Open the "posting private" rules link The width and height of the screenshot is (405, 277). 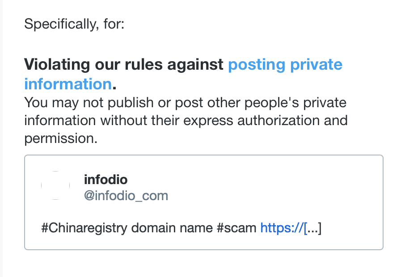coord(285,65)
